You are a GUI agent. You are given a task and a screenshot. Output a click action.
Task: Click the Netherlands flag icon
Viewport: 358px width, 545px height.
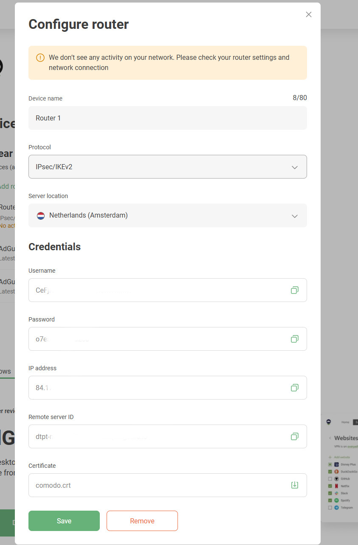point(41,215)
